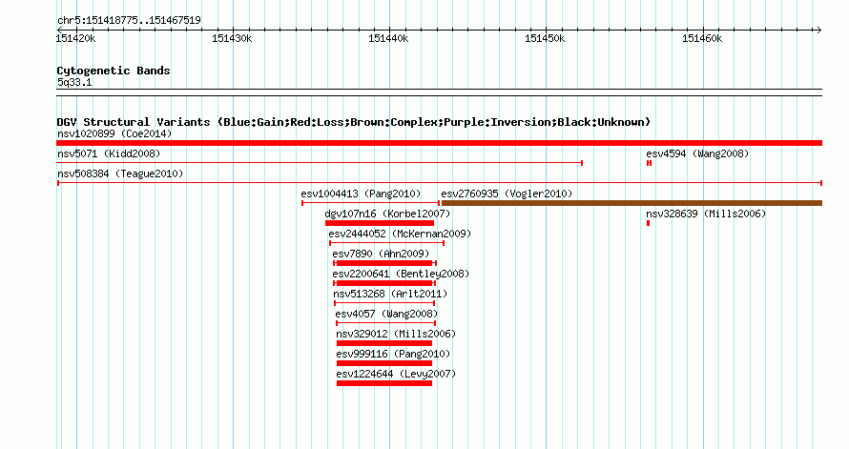Select the esv1224644 thick red bar
Viewport: 849px width, 449px height.
[384, 383]
